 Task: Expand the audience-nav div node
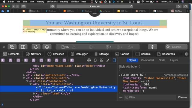coord(24,75)
